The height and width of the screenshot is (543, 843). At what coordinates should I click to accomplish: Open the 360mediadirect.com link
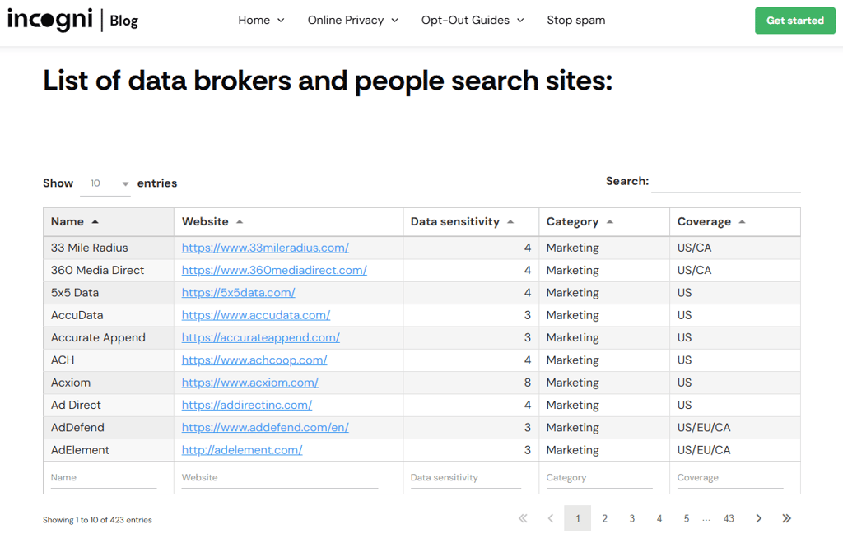(274, 270)
